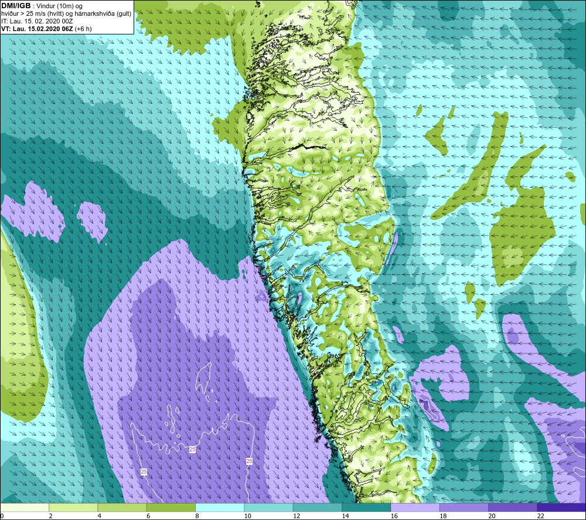586x520 pixels.
Task: Click the legend scale value '4'
Action: pyautogui.click(x=100, y=516)
